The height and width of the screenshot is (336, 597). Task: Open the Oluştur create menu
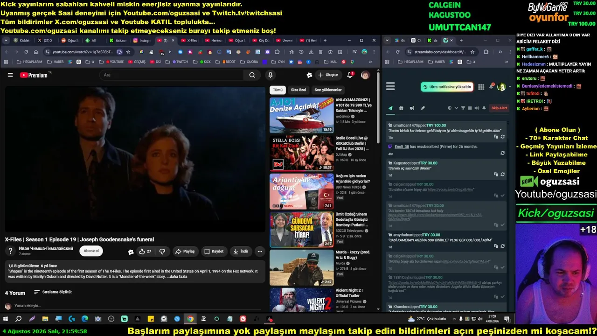tap(328, 75)
